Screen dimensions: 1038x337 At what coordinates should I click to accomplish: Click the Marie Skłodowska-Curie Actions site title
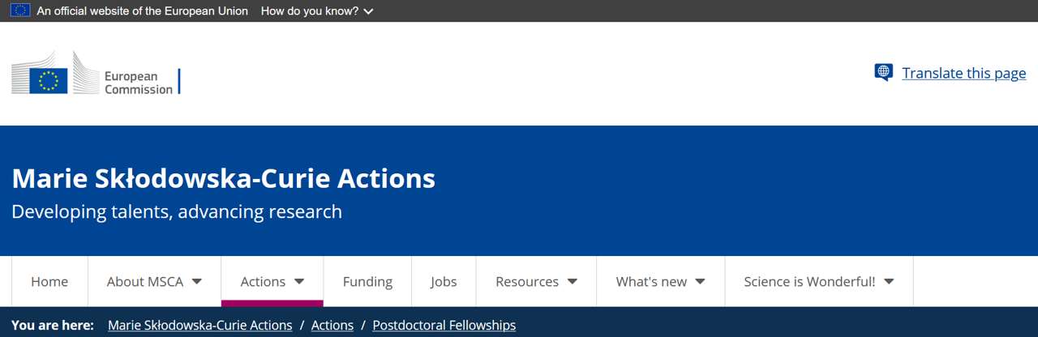pos(223,178)
